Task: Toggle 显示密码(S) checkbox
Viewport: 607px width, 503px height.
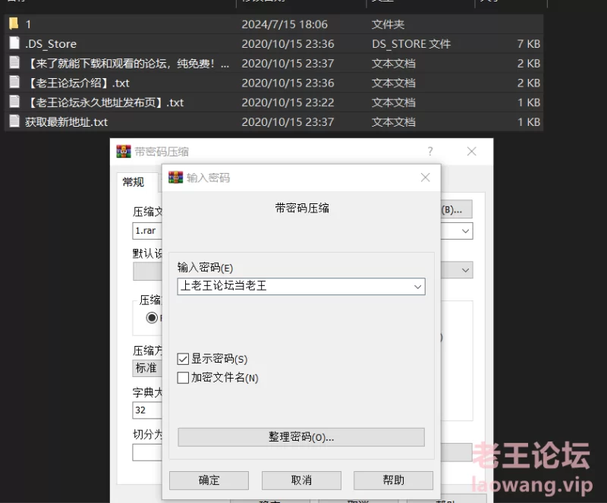Action: click(x=183, y=359)
